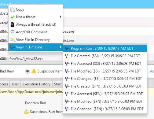Click the highlighted join.me file path row
This screenshot has height=119, width=154.
(31, 92)
